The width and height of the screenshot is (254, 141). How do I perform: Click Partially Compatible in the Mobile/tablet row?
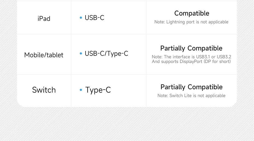tap(191, 48)
